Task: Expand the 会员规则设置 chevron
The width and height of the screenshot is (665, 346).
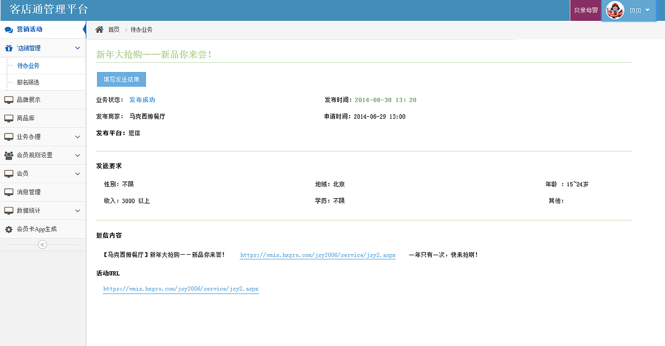Action: (x=77, y=155)
